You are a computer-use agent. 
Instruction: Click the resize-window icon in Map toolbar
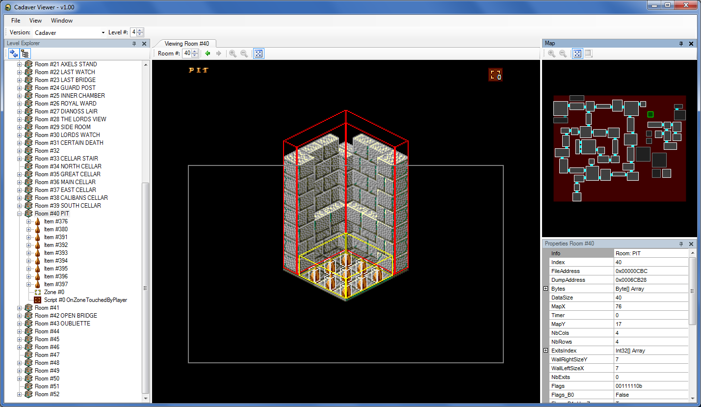click(x=589, y=54)
